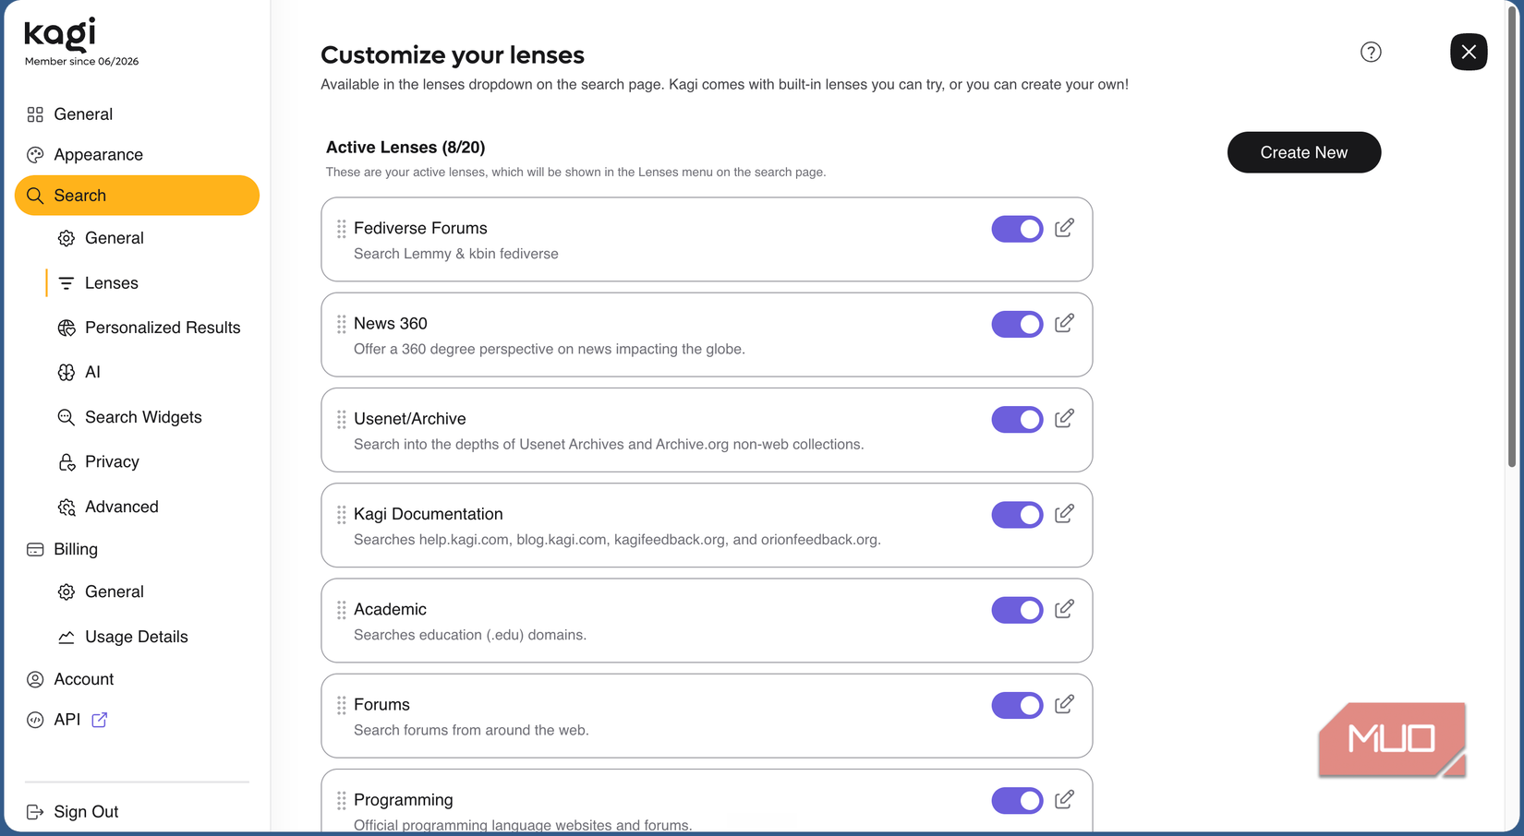Toggle off the Usenet/Archive lens
This screenshot has width=1524, height=836.
(x=1017, y=419)
